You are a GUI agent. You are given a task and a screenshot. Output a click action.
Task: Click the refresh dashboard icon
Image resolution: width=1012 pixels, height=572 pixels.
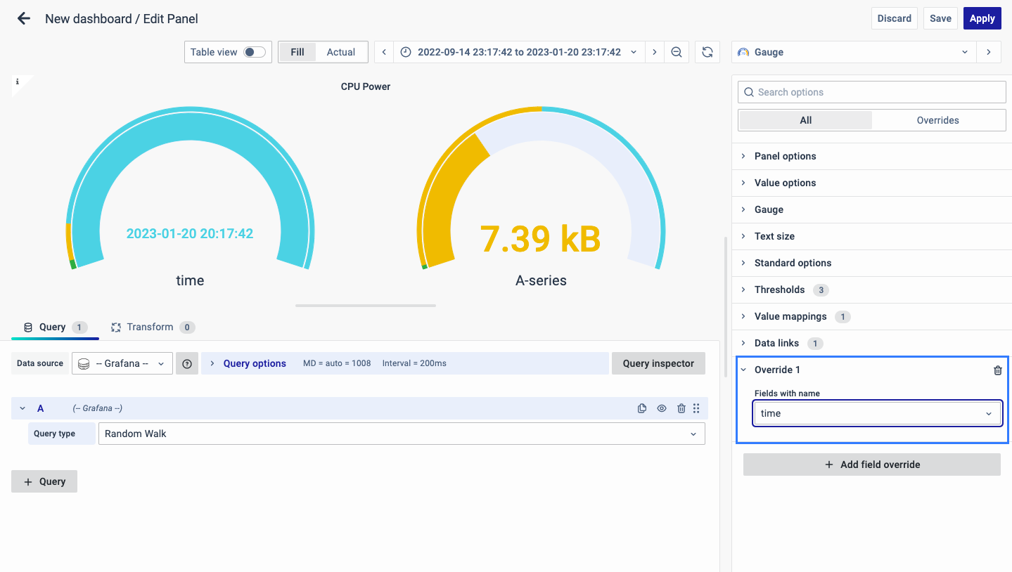(x=707, y=52)
